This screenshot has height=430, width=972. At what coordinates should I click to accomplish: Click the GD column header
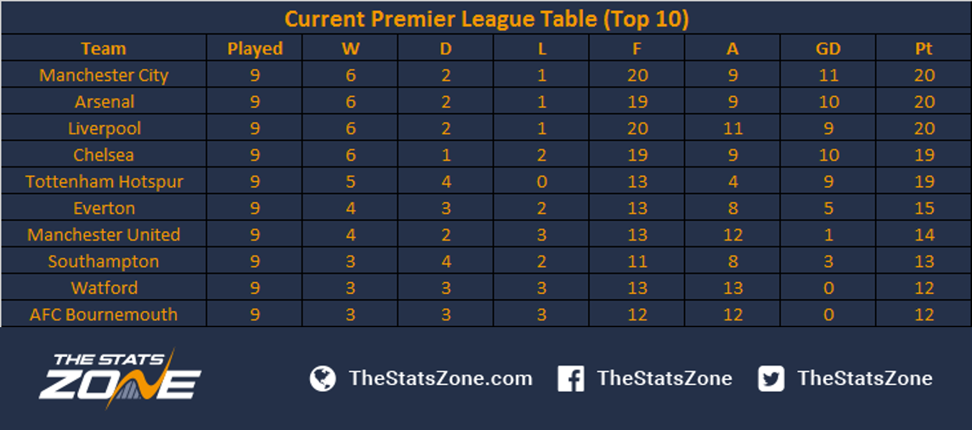(x=828, y=48)
